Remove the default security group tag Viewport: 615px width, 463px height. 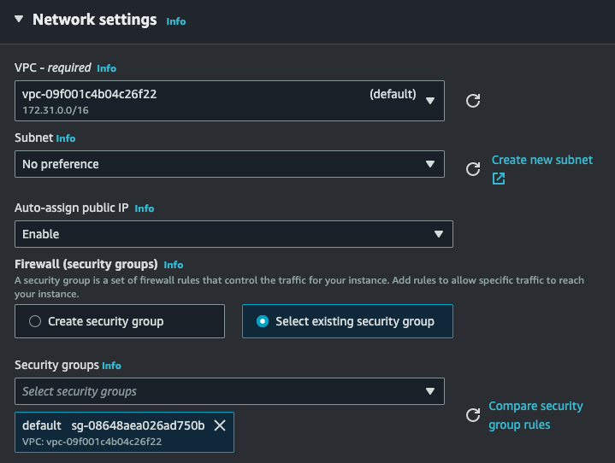(x=220, y=425)
